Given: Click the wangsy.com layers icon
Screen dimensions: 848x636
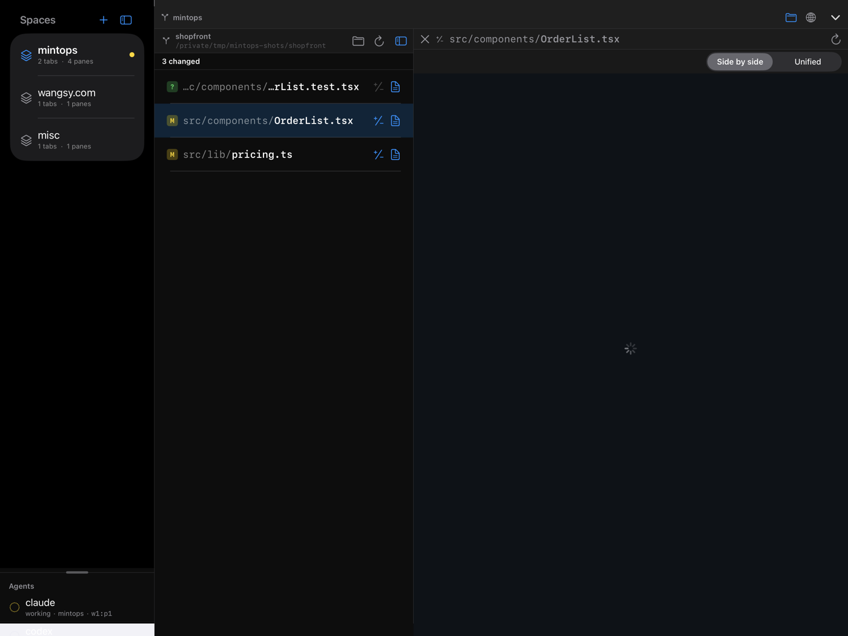Looking at the screenshot, I should [x=26, y=98].
